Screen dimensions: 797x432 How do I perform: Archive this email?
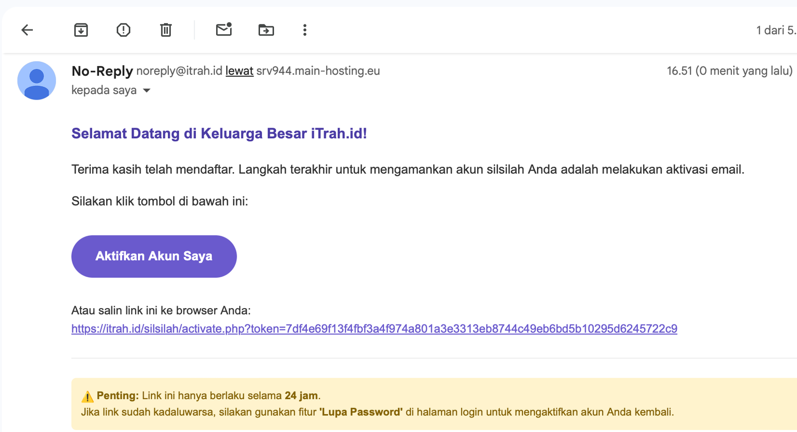[x=81, y=30]
